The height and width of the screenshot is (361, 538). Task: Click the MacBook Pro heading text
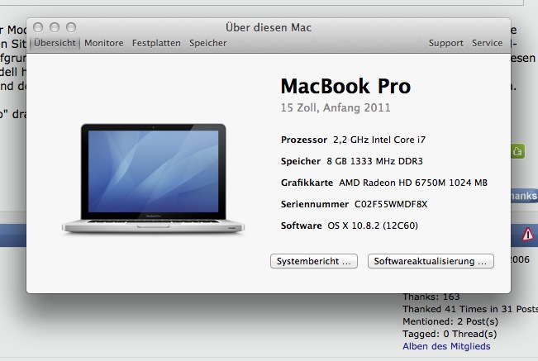click(345, 86)
